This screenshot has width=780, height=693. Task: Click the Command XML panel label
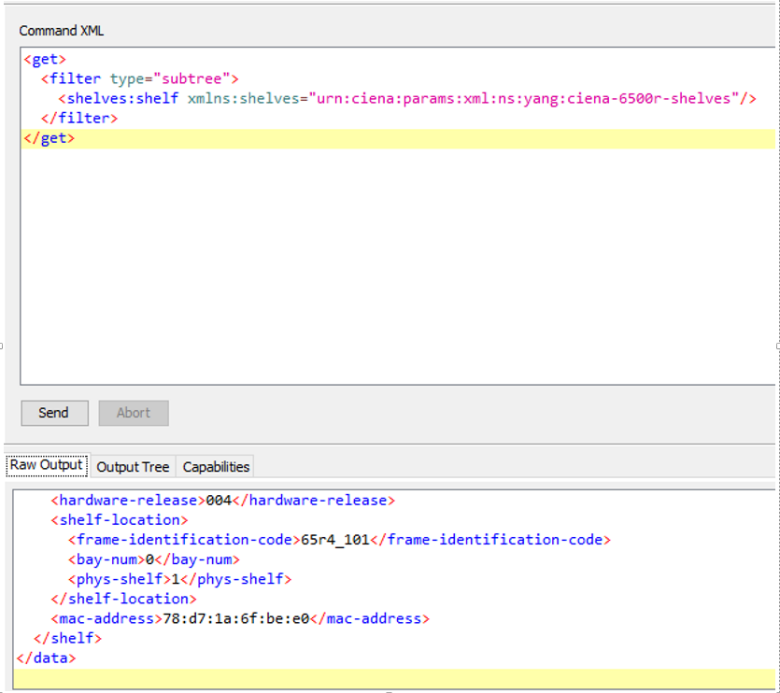[x=62, y=31]
